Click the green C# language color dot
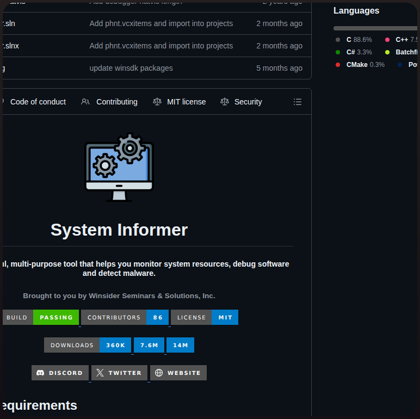420x419 pixels. 338,52
